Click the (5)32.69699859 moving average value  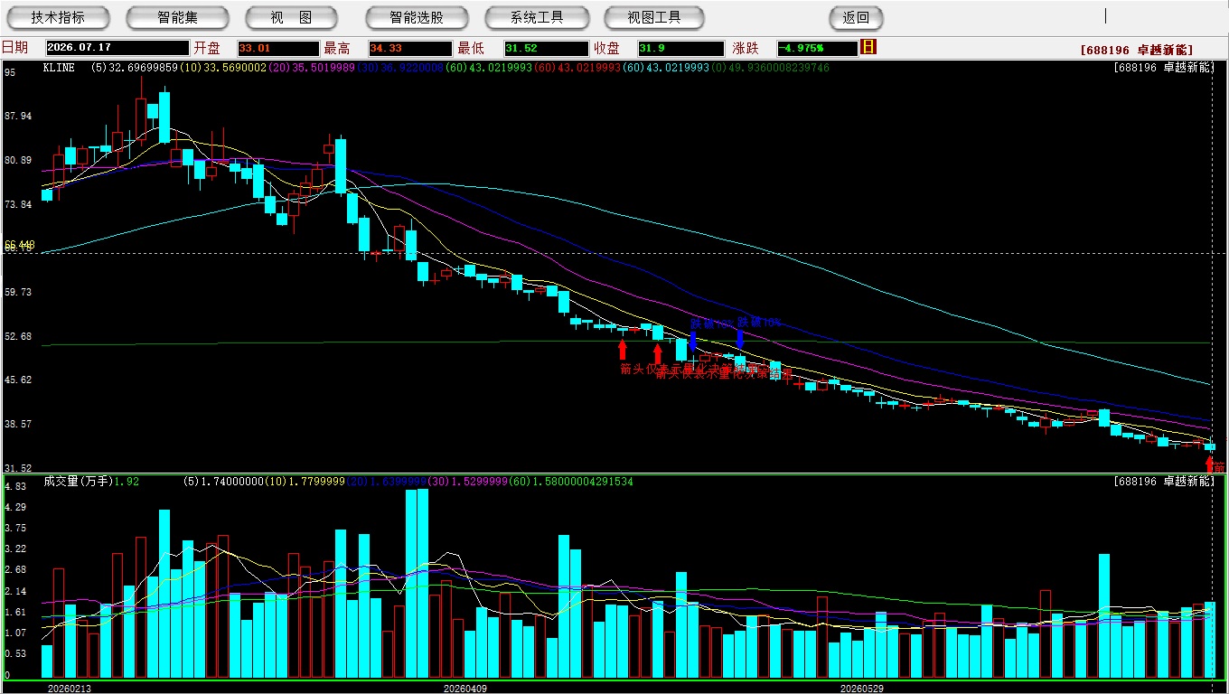[135, 68]
